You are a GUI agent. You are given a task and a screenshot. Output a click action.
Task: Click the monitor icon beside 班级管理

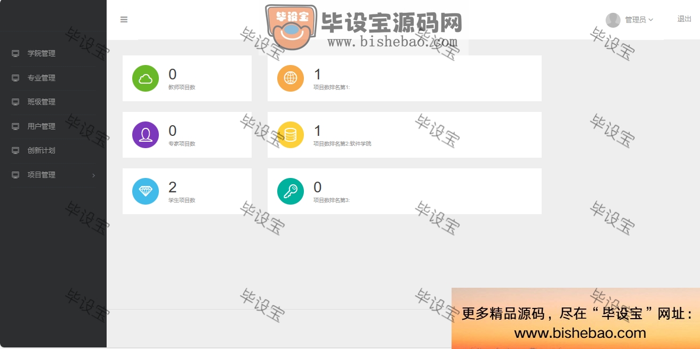click(x=15, y=102)
